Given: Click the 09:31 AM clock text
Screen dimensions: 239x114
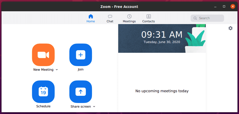Looking at the screenshot, I should pyautogui.click(x=162, y=35).
